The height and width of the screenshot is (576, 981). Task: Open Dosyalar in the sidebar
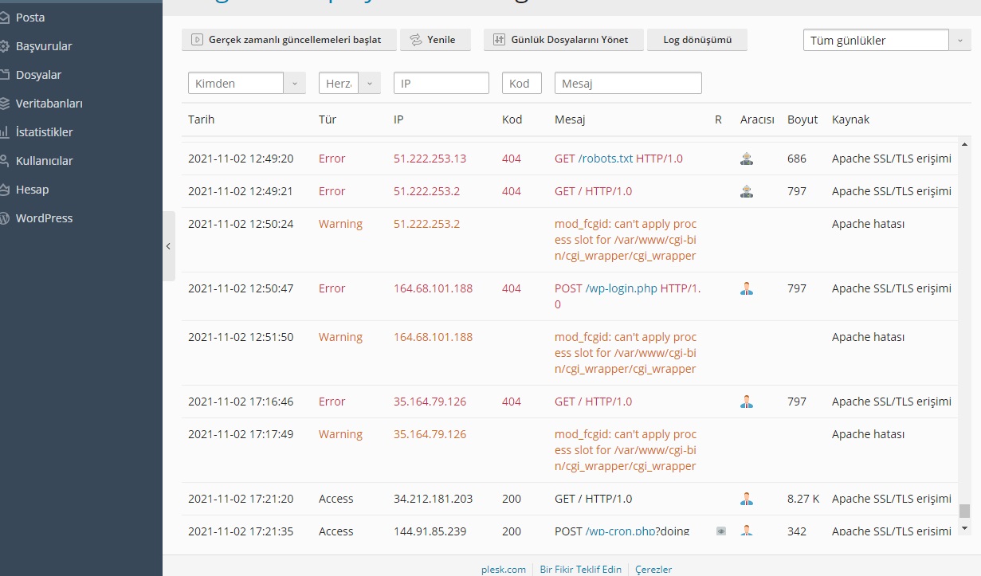(x=38, y=75)
